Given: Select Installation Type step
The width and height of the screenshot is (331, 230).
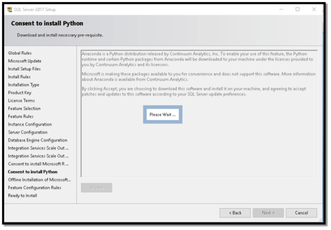Looking at the screenshot, I should point(24,85).
